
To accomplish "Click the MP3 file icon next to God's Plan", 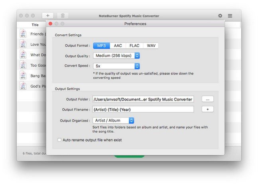I will [23, 85].
